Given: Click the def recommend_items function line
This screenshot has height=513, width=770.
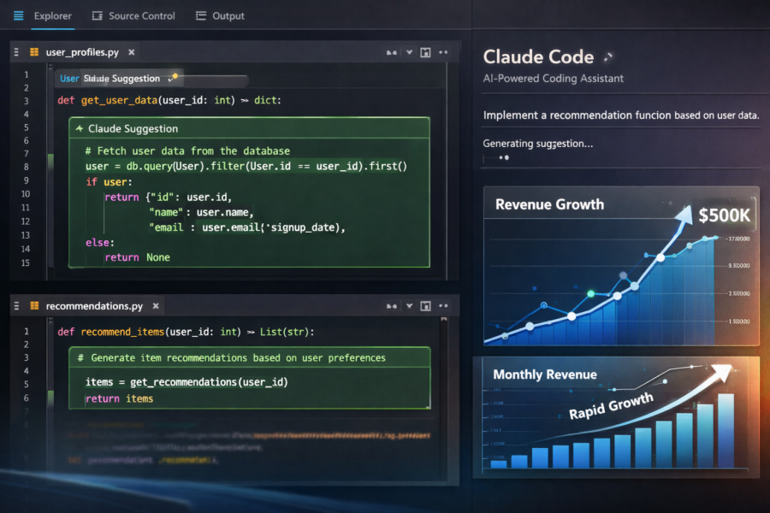Looking at the screenshot, I should pos(186,332).
